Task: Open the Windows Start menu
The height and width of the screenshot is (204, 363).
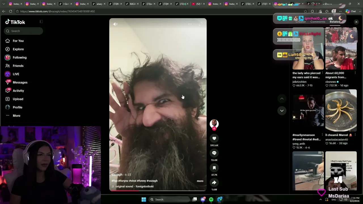Action: click(x=144, y=199)
